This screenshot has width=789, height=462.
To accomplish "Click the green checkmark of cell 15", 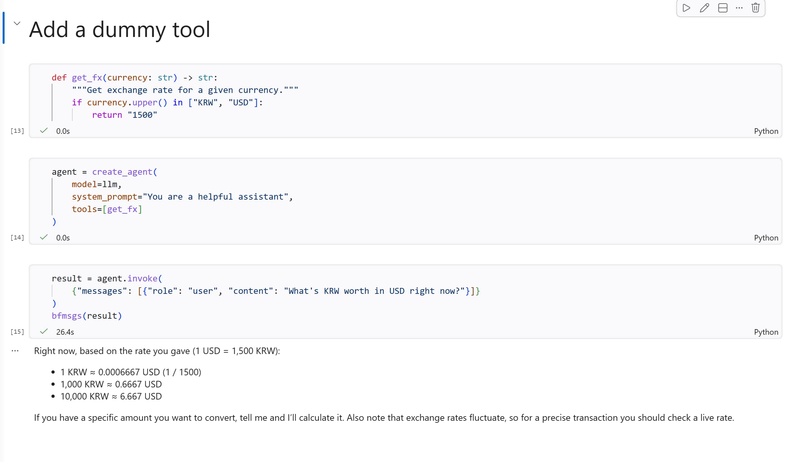I will (44, 331).
